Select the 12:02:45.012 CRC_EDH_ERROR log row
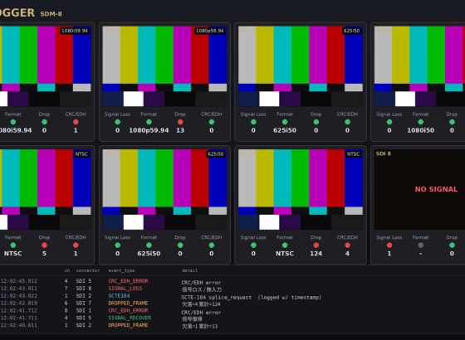Image resolution: width=465 pixels, height=340 pixels. [x=232, y=281]
